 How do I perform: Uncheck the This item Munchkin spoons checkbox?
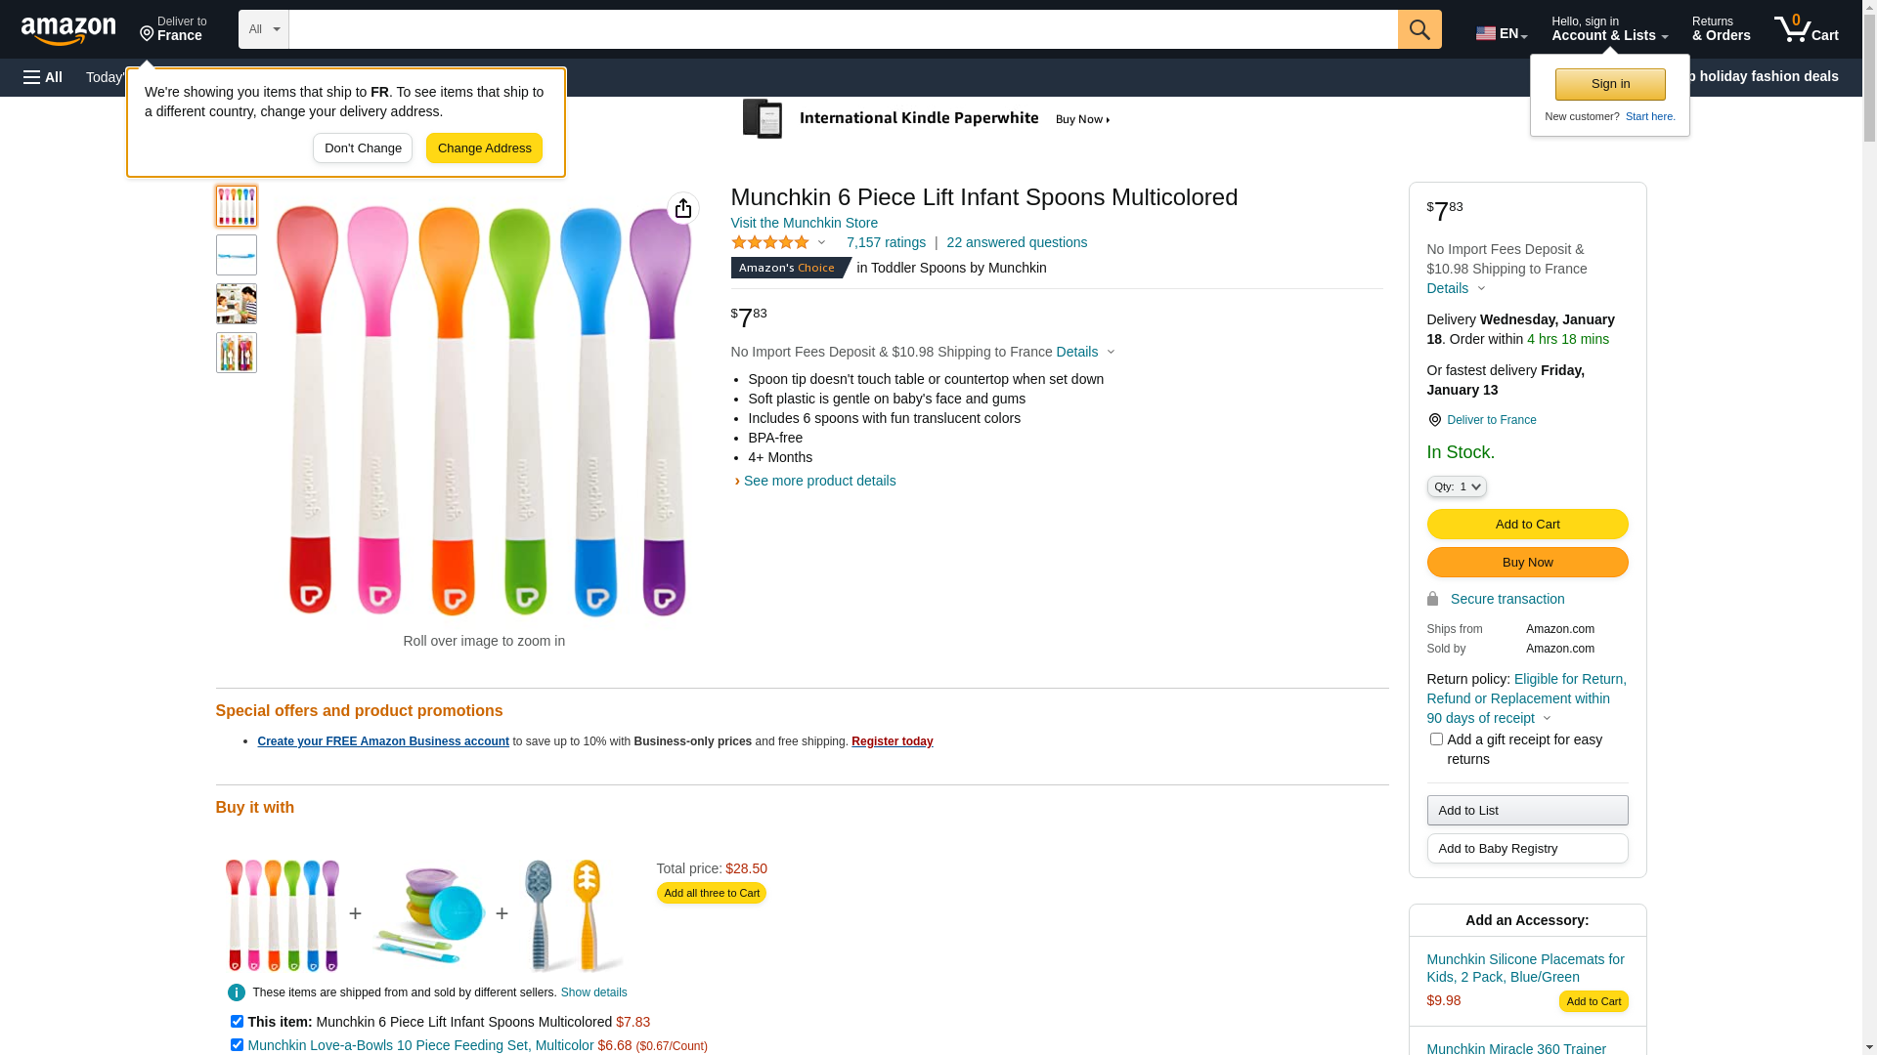237,1022
